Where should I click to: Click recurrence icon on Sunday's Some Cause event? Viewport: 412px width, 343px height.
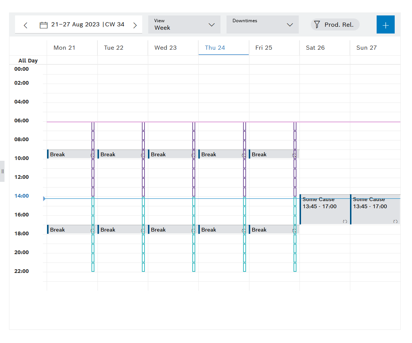point(396,222)
